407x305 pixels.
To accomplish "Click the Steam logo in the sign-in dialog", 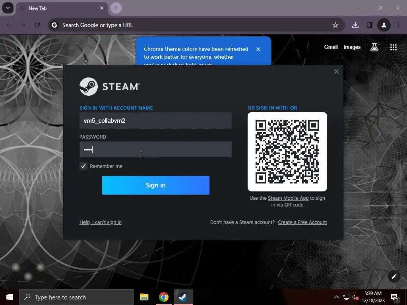I will (x=110, y=87).
